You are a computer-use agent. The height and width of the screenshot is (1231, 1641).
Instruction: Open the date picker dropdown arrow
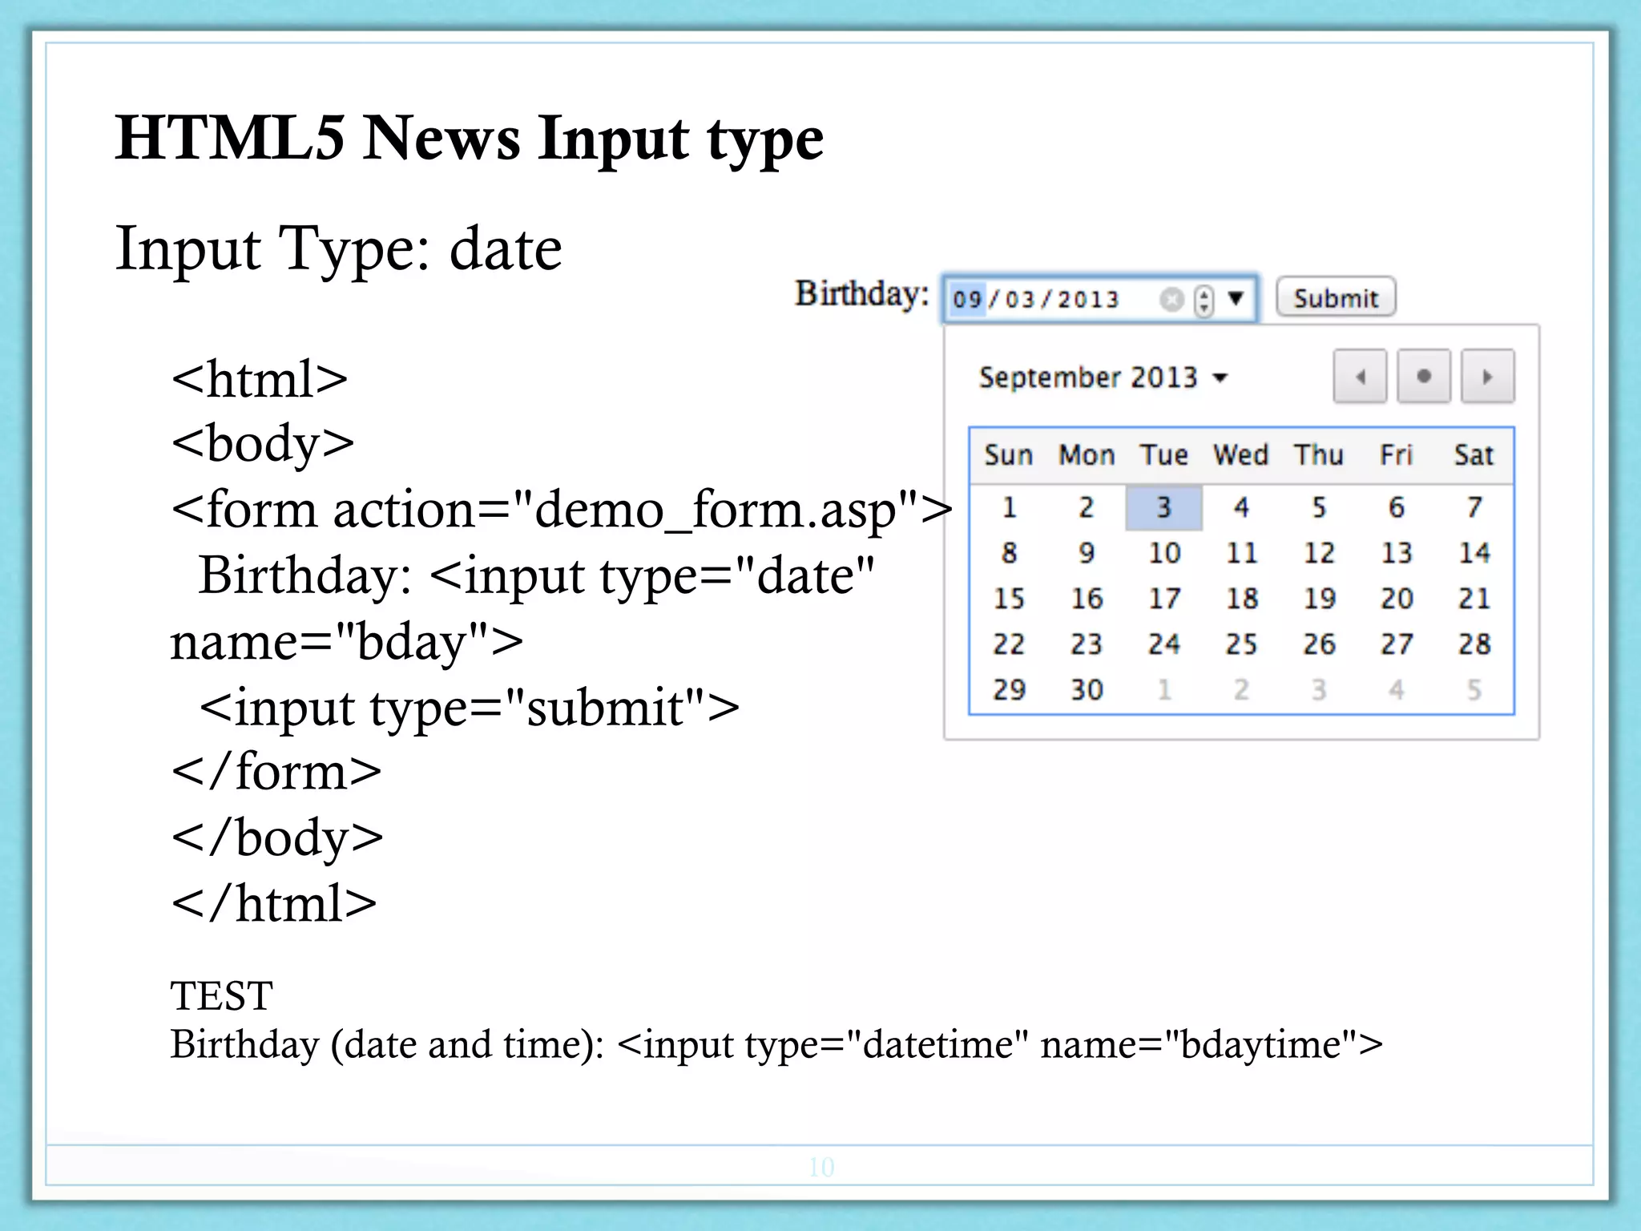point(1236,299)
